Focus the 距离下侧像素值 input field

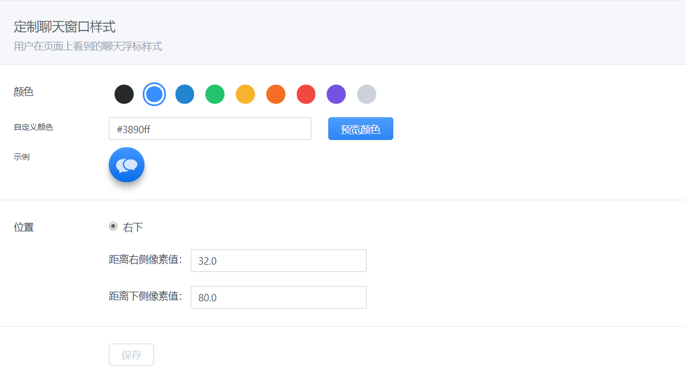[278, 297]
